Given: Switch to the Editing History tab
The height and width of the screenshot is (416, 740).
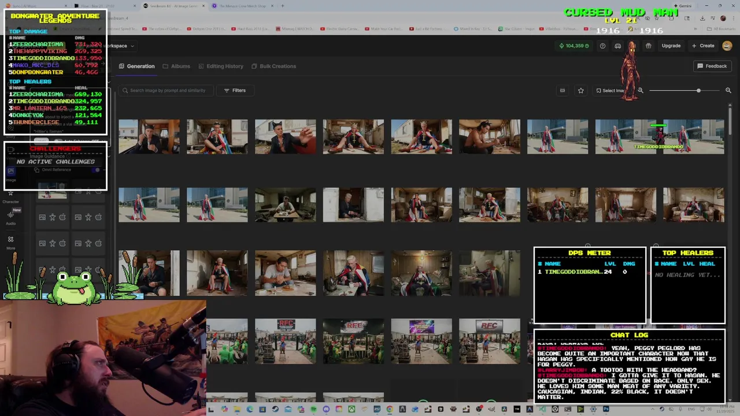Looking at the screenshot, I should click(221, 66).
